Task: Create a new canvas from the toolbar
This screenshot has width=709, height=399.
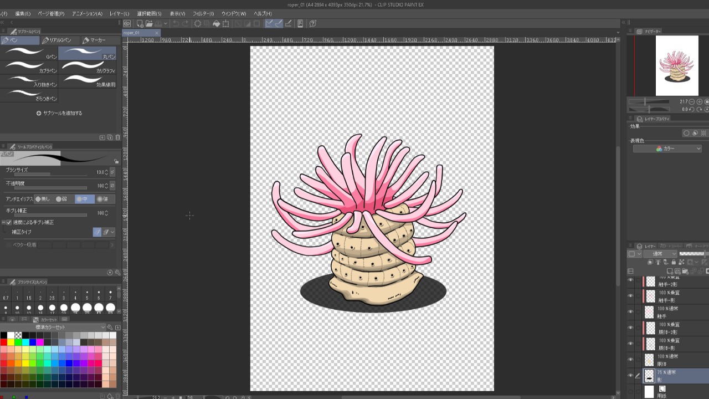Action: 140,24
